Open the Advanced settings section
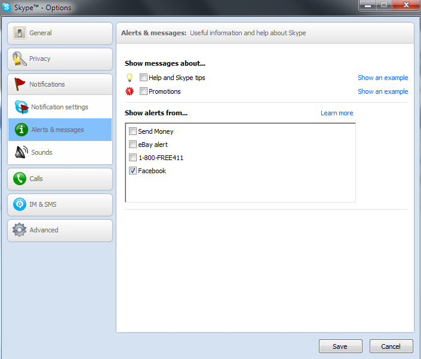Viewport: 421px width, 359px height. click(x=60, y=231)
